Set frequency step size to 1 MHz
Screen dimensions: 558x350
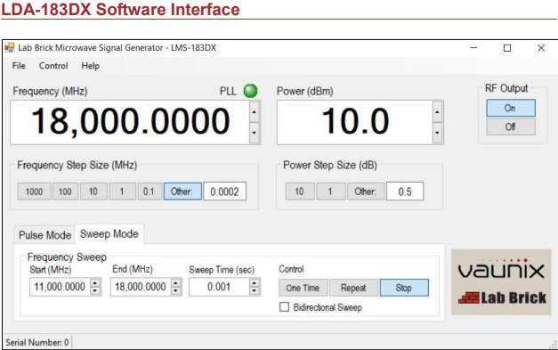122,191
